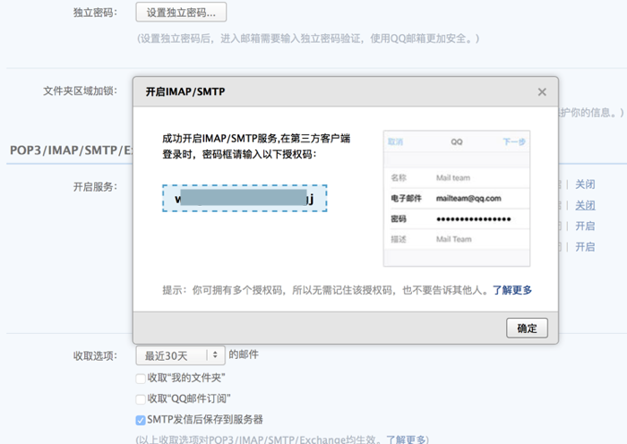Click the sample phone screenshot in dialog
The image size is (627, 444).
(457, 198)
